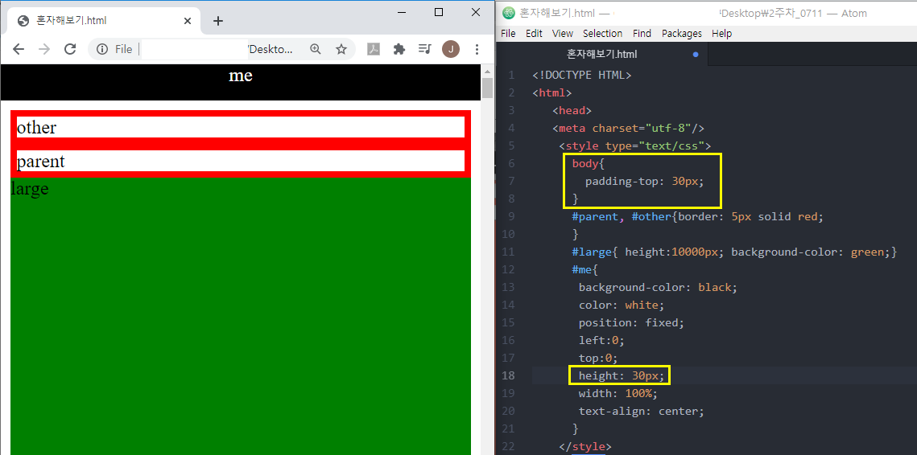Click the 'color: white;' code line
Viewport: 917px width, 455px height.
click(622, 305)
